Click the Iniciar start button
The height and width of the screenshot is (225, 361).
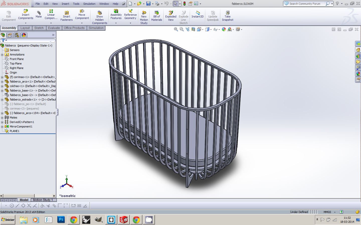point(8,220)
